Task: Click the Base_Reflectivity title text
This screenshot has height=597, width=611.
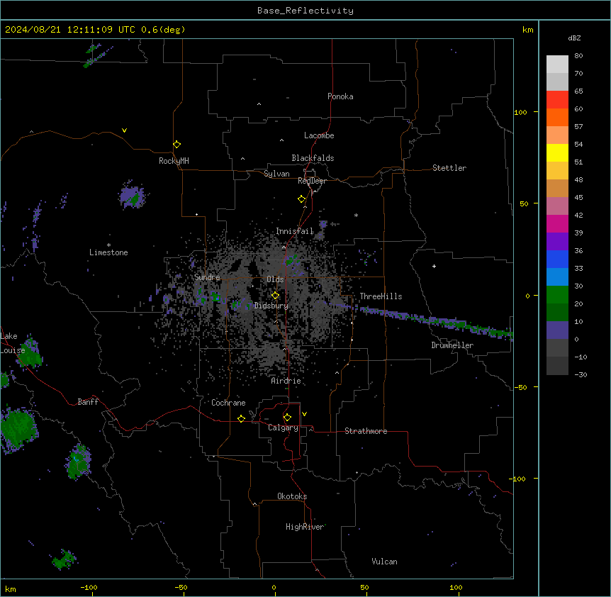Action: coord(305,11)
